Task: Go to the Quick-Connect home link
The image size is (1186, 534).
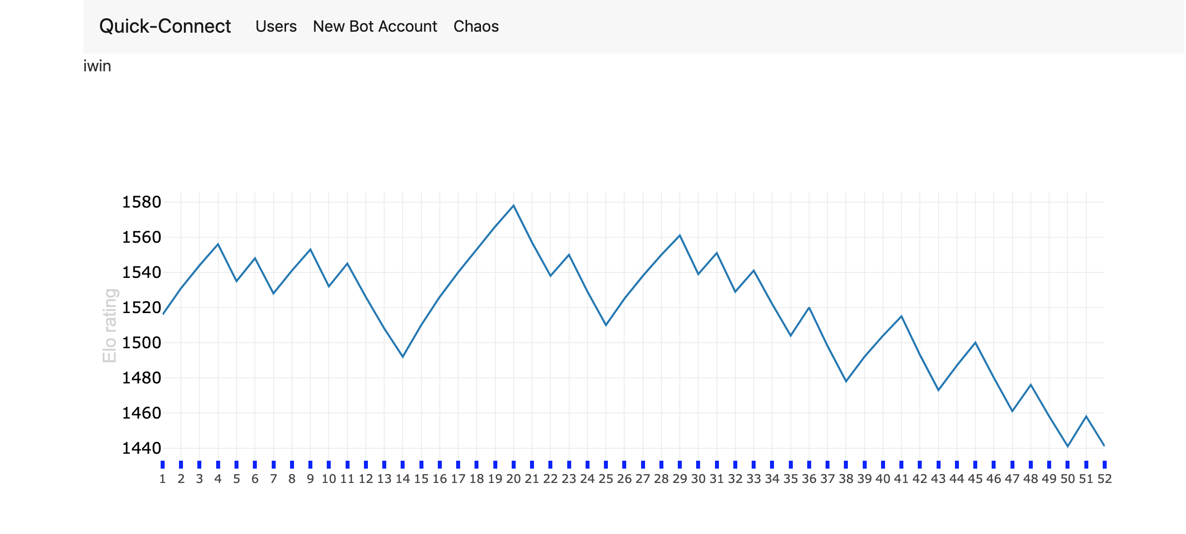Action: pyautogui.click(x=165, y=26)
